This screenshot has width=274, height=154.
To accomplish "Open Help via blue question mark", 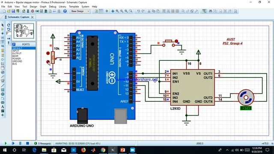I will pyautogui.click(x=65, y=11).
